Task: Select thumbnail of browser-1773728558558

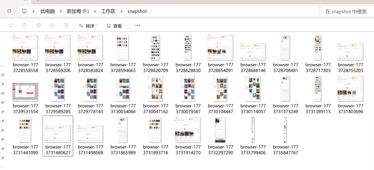Action: pos(25,48)
